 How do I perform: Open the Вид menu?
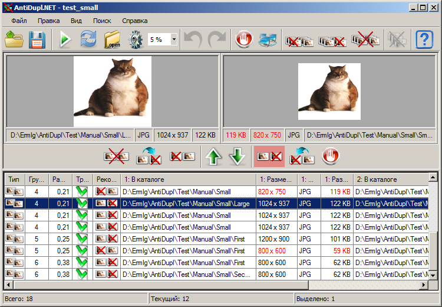76,21
